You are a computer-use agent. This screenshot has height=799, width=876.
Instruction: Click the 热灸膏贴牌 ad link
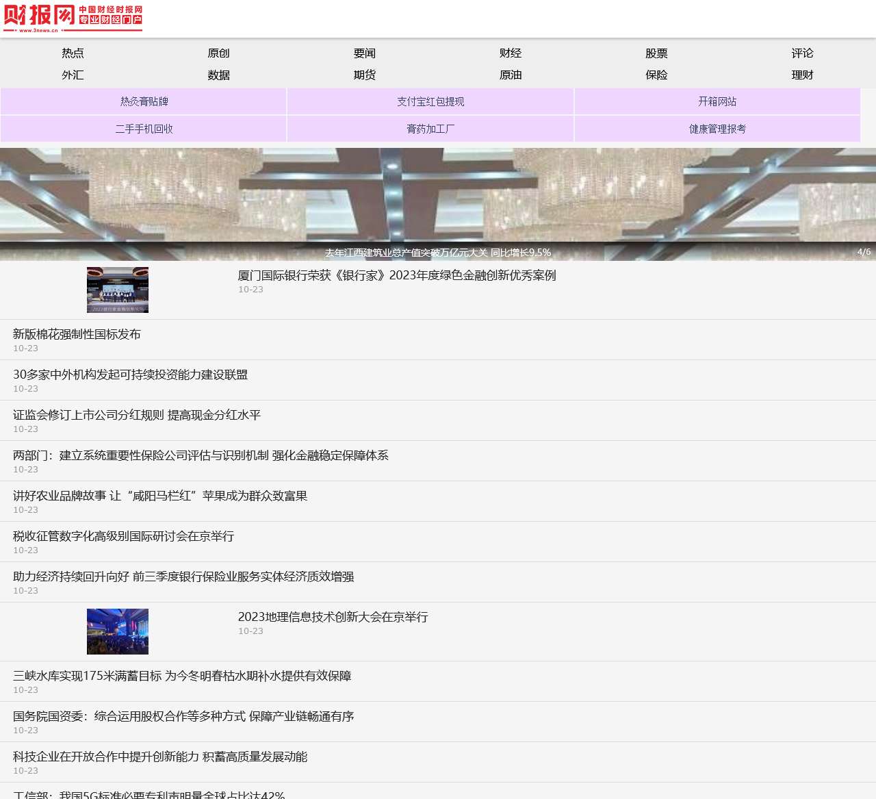[x=144, y=101]
